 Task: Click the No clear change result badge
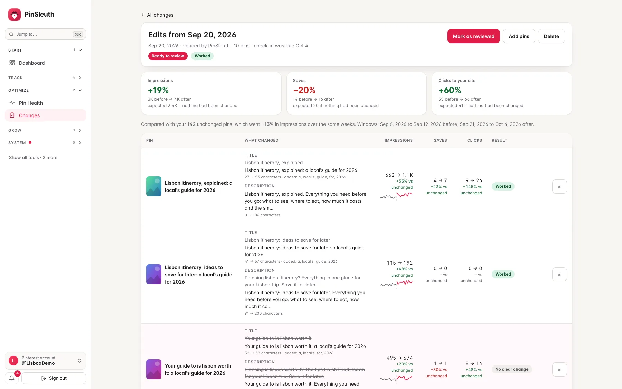click(x=512, y=369)
